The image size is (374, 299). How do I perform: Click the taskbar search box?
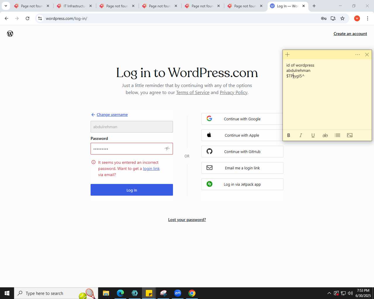click(56, 293)
